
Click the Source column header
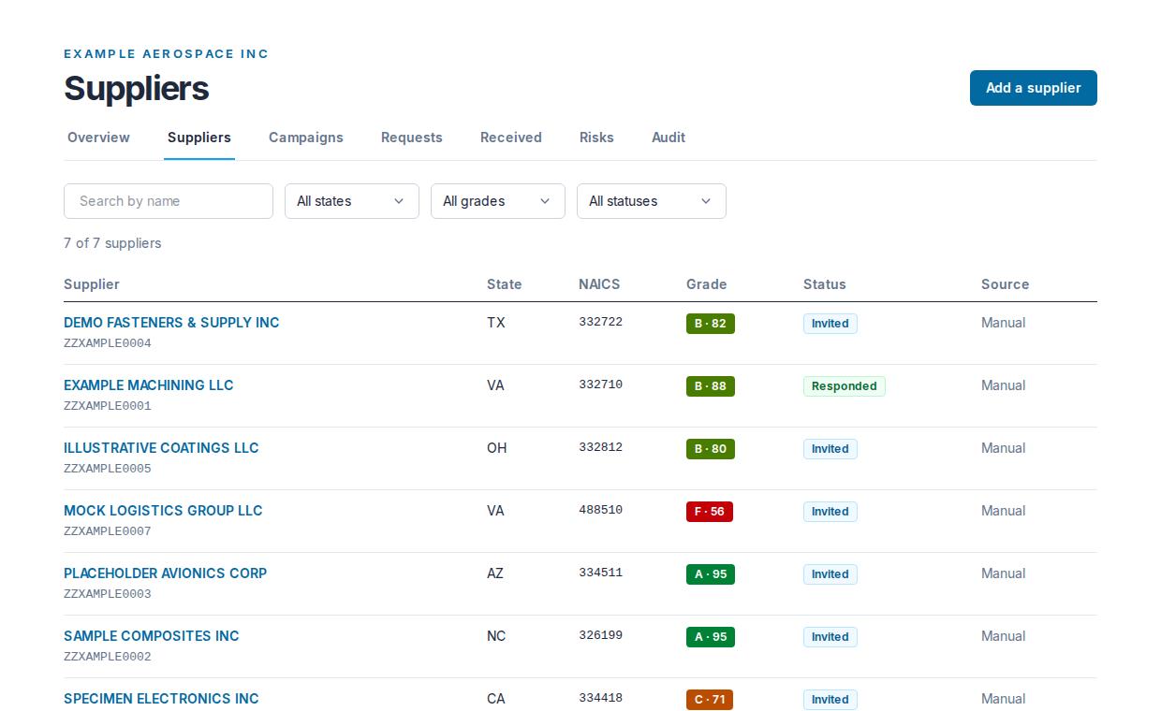(1006, 284)
